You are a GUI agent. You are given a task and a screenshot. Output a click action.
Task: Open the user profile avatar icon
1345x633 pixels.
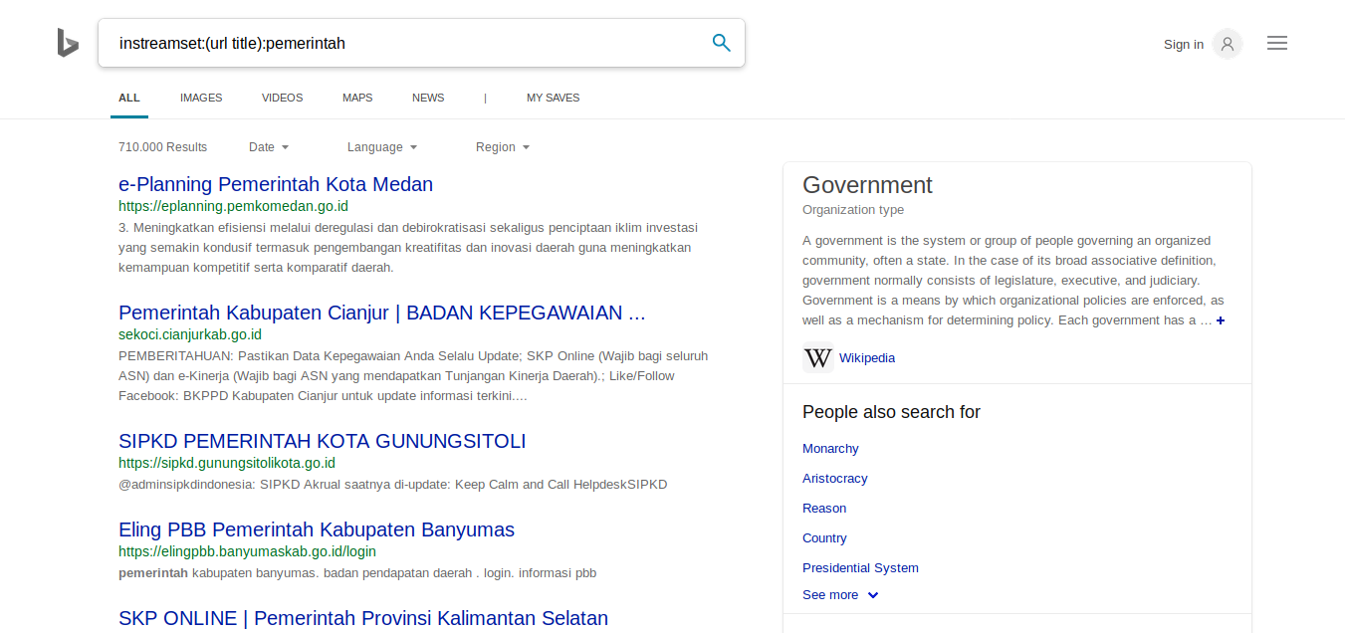click(x=1228, y=44)
